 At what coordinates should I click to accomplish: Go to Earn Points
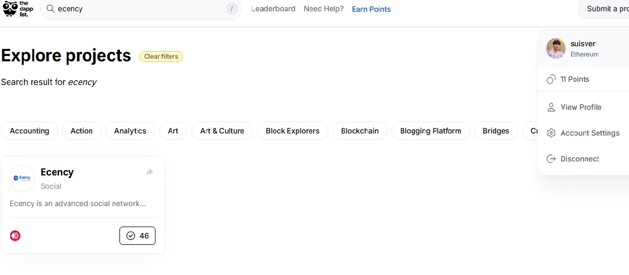pos(371,9)
